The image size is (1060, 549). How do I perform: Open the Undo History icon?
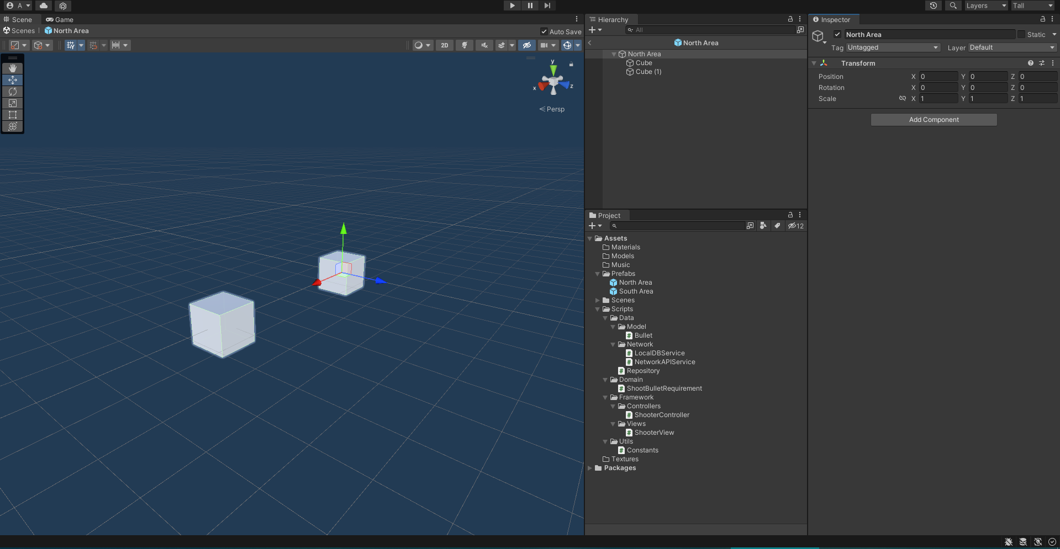point(934,6)
